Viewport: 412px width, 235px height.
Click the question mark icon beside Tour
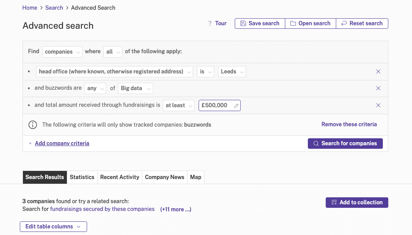tap(209, 23)
